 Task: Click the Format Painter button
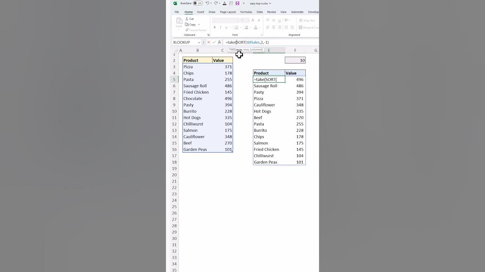(196, 30)
